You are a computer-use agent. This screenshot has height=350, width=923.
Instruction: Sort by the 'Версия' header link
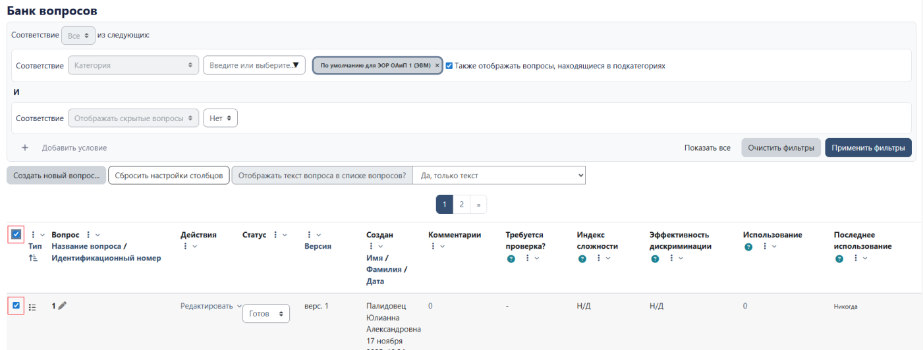coord(318,247)
